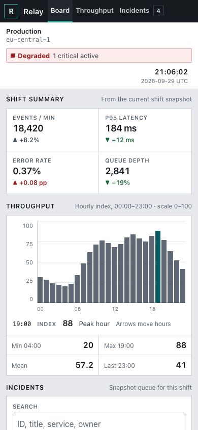The height and width of the screenshot is (430, 198).
Task: Click the Max 19:00 stat cell
Action: click(145, 345)
